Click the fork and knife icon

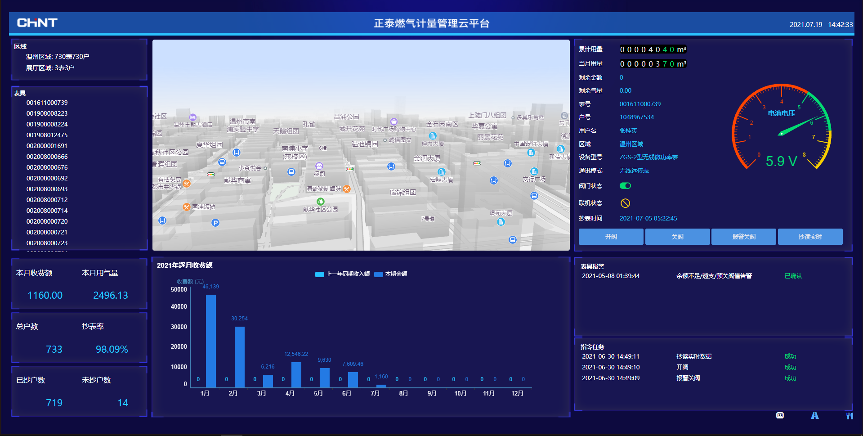tap(850, 416)
